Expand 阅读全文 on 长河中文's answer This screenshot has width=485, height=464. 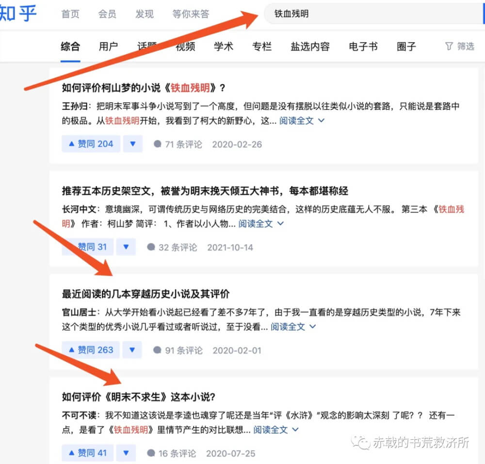click(x=261, y=223)
